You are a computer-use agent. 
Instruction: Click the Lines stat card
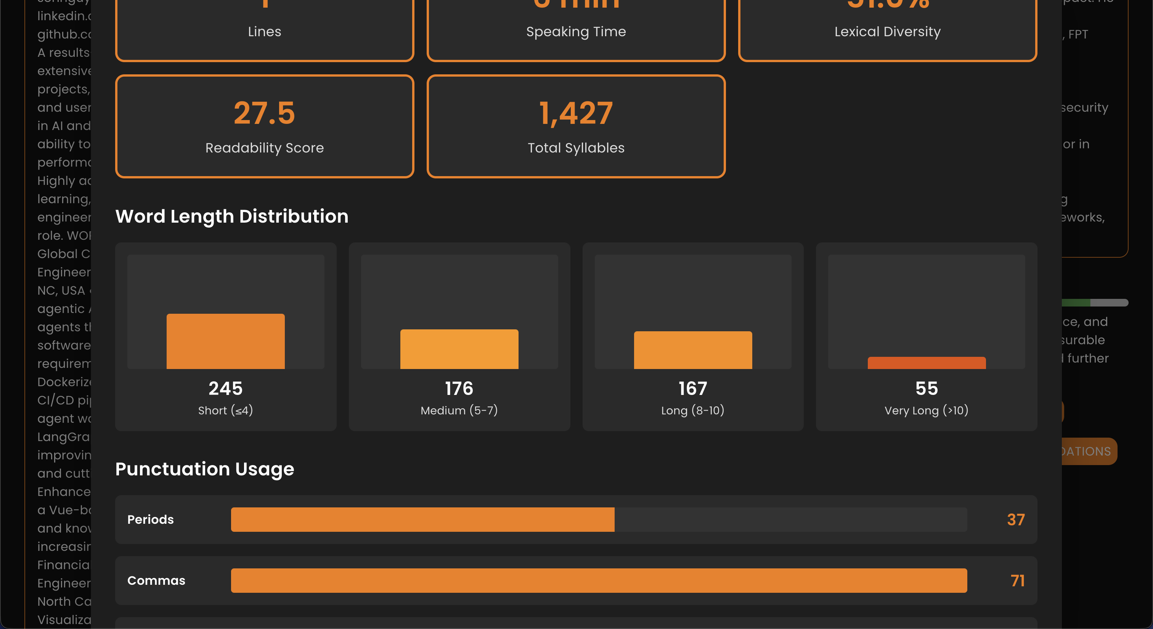[x=264, y=22]
